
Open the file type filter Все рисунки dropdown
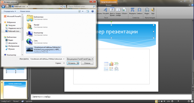pos(80,59)
